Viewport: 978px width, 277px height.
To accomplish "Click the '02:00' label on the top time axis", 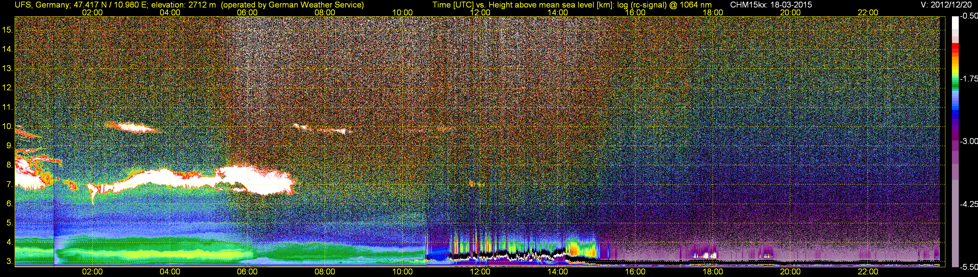I will pyautogui.click(x=92, y=12).
